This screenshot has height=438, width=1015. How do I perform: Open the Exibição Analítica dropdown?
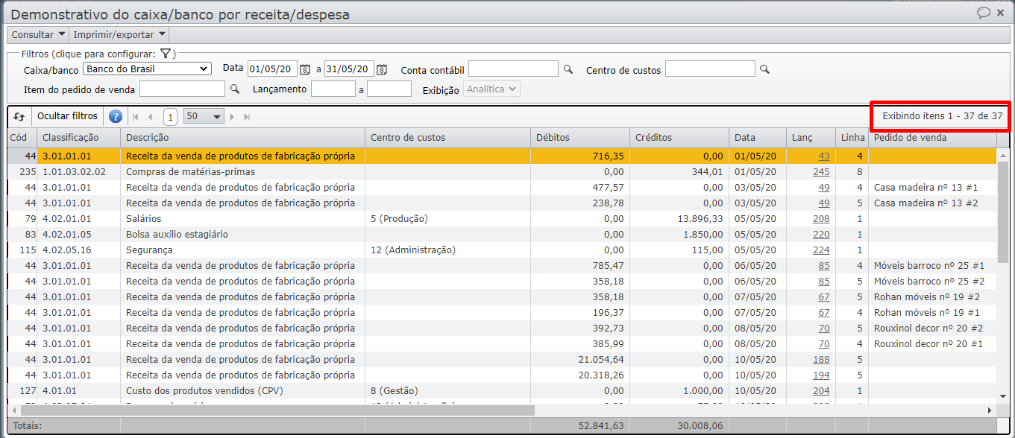(x=491, y=89)
